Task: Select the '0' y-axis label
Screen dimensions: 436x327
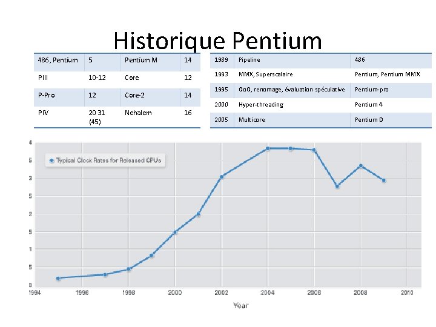Action: 31,285
